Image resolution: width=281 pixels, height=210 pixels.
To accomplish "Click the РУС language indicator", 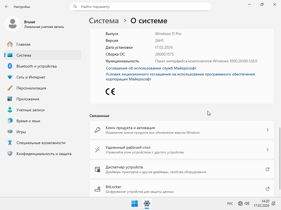I will click(230, 203).
